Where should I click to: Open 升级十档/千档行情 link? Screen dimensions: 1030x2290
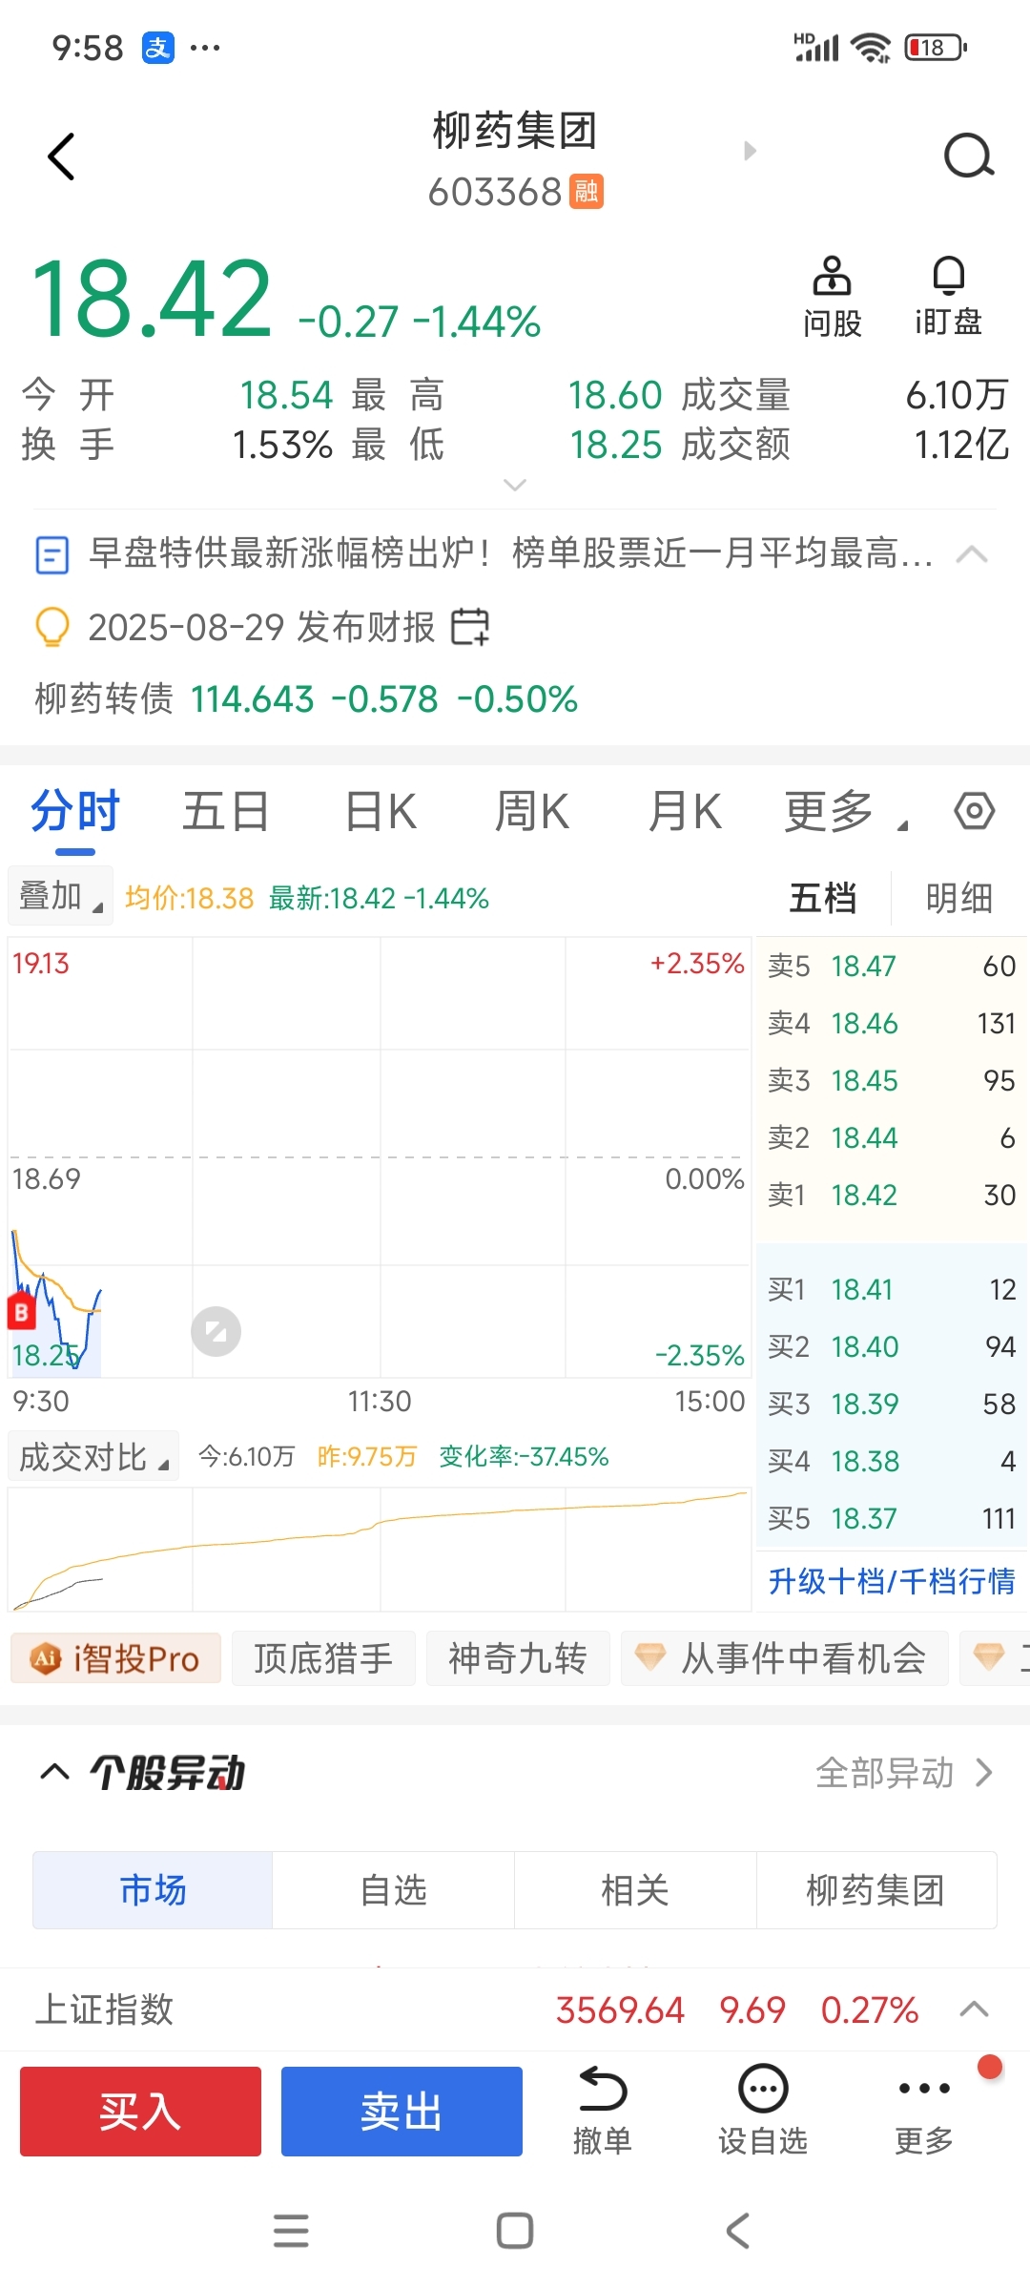892,1581
